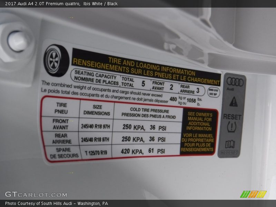Click the "NOMBRE DE PLACES" label
Image resolution: width=276 pixels, height=207 pixels.
click(96, 81)
